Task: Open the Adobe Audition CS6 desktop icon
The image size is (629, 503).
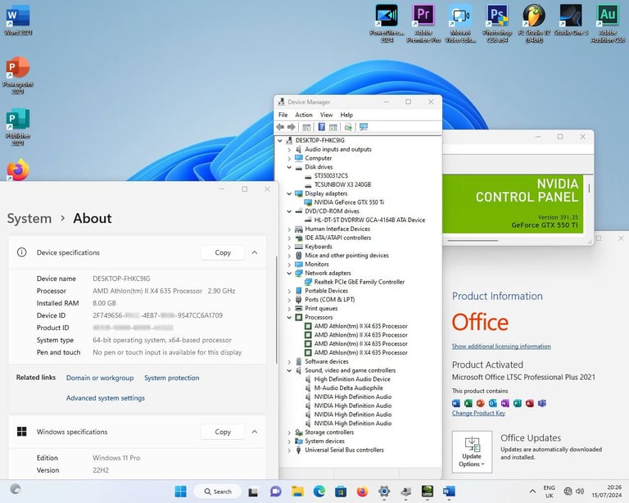Action: pos(608,23)
